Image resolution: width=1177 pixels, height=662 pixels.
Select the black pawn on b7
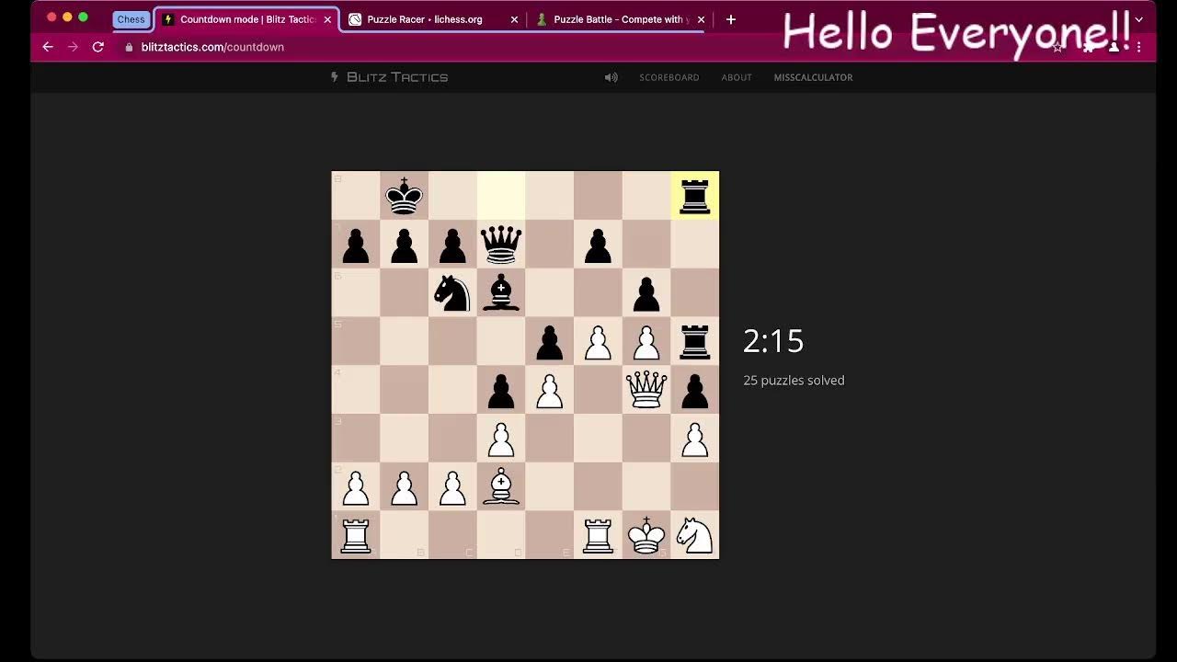click(404, 245)
